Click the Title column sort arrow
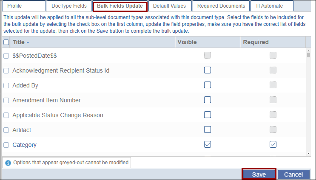The height and width of the screenshot is (180, 316). point(28,42)
